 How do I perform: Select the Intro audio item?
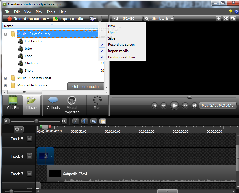tap(28, 49)
